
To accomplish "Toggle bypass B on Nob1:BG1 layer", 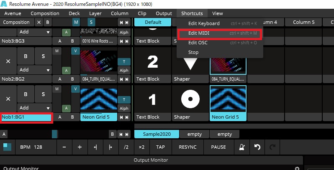I will coord(26,94).
